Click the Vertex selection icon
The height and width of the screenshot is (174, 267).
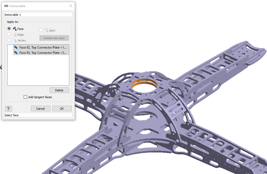15,40
